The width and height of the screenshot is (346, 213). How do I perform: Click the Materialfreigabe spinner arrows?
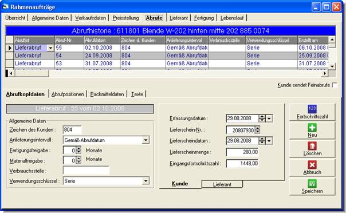[x=78, y=160]
